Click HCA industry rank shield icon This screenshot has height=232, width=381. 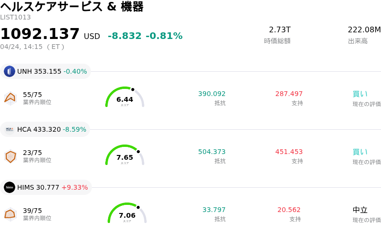click(10, 156)
